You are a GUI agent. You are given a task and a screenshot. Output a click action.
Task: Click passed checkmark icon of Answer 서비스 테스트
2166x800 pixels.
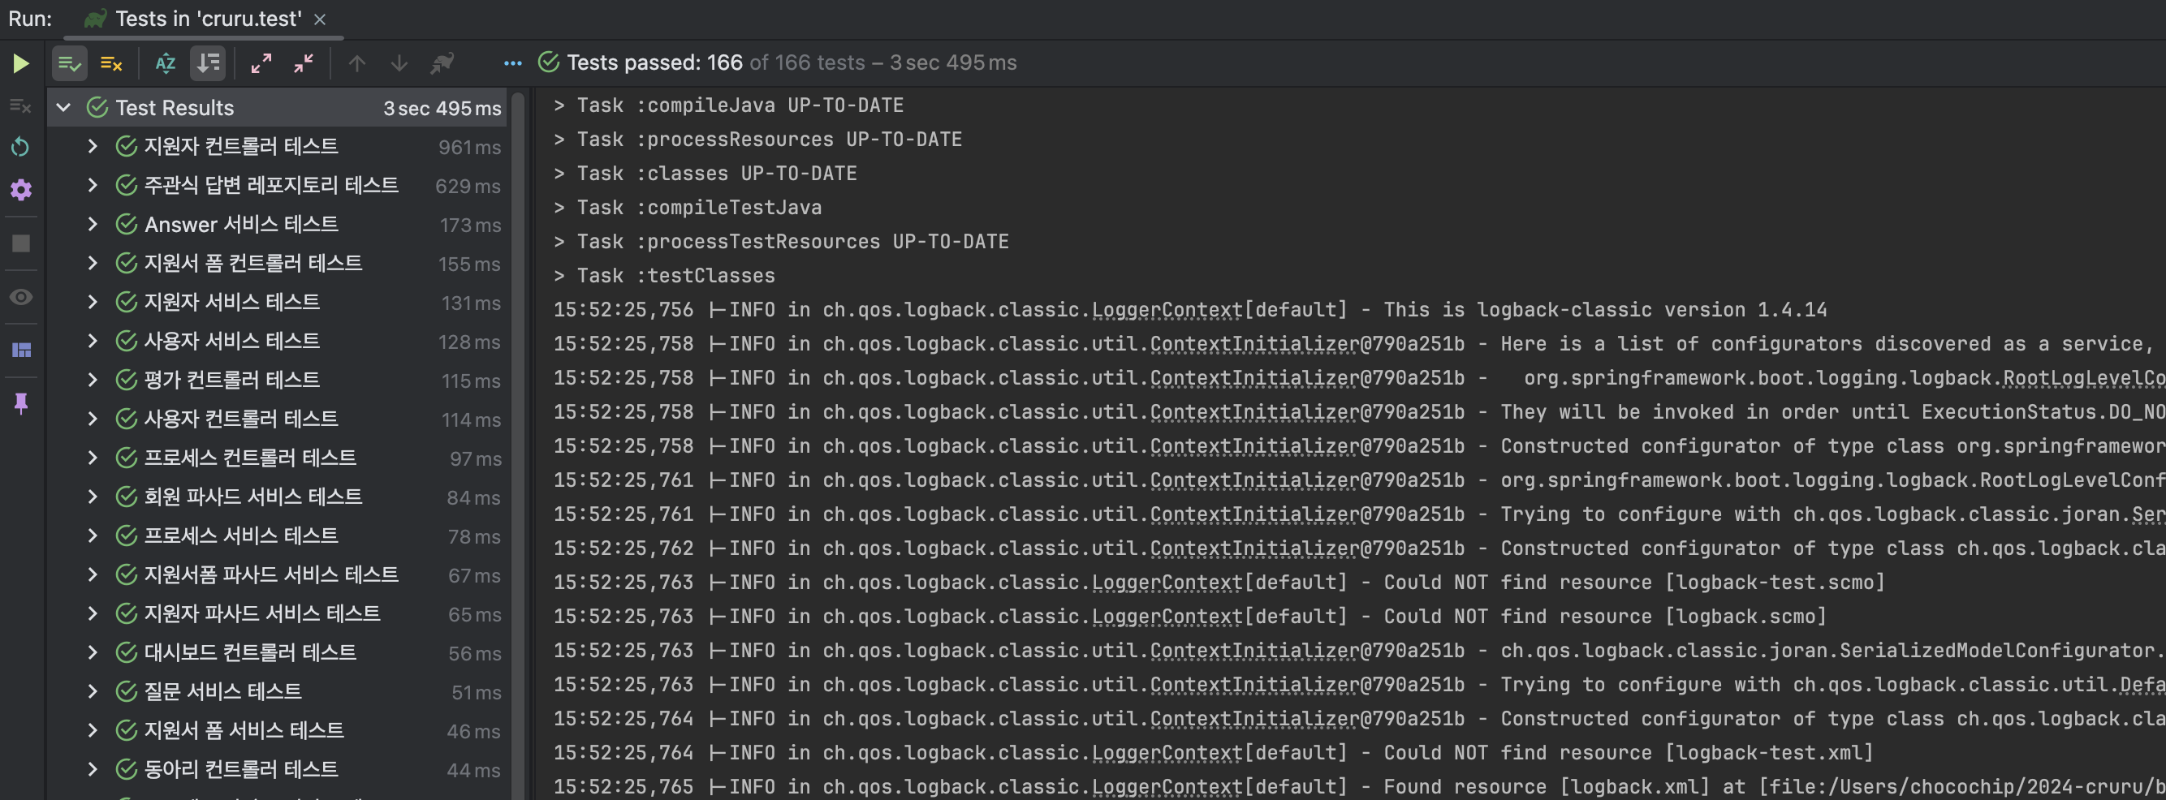(x=126, y=225)
